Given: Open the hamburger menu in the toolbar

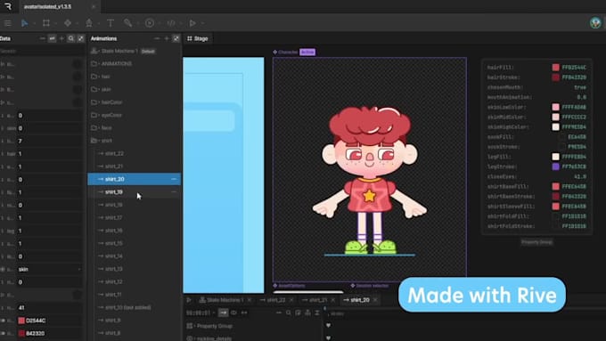Looking at the screenshot, I should click(x=7, y=23).
